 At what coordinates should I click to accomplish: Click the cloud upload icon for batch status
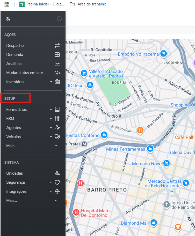coord(57,73)
